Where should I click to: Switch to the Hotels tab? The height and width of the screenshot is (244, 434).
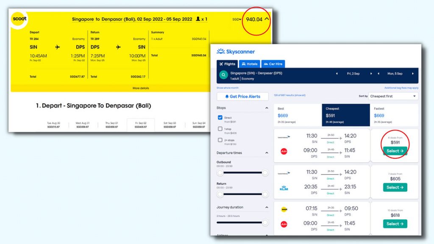(250, 64)
